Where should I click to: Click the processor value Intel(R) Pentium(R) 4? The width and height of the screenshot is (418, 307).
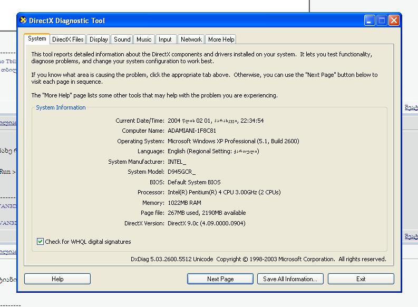pos(224,192)
